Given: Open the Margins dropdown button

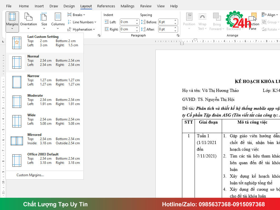Looking at the screenshot, I should tap(12, 22).
